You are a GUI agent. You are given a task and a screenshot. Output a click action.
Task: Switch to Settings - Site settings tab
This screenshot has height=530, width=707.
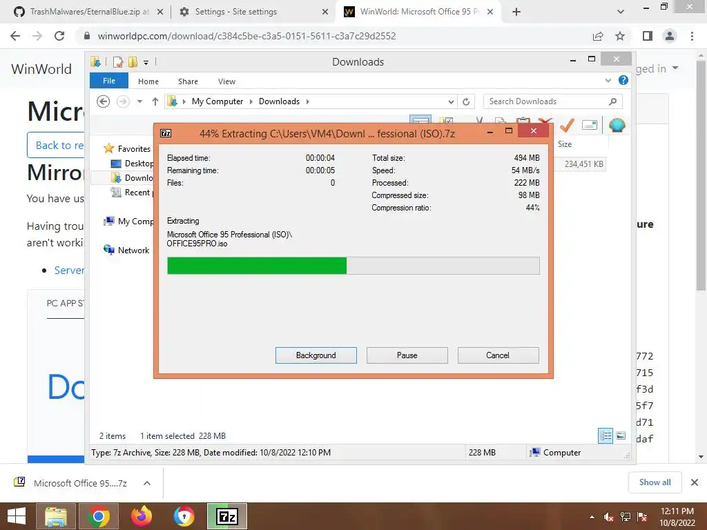pos(253,12)
